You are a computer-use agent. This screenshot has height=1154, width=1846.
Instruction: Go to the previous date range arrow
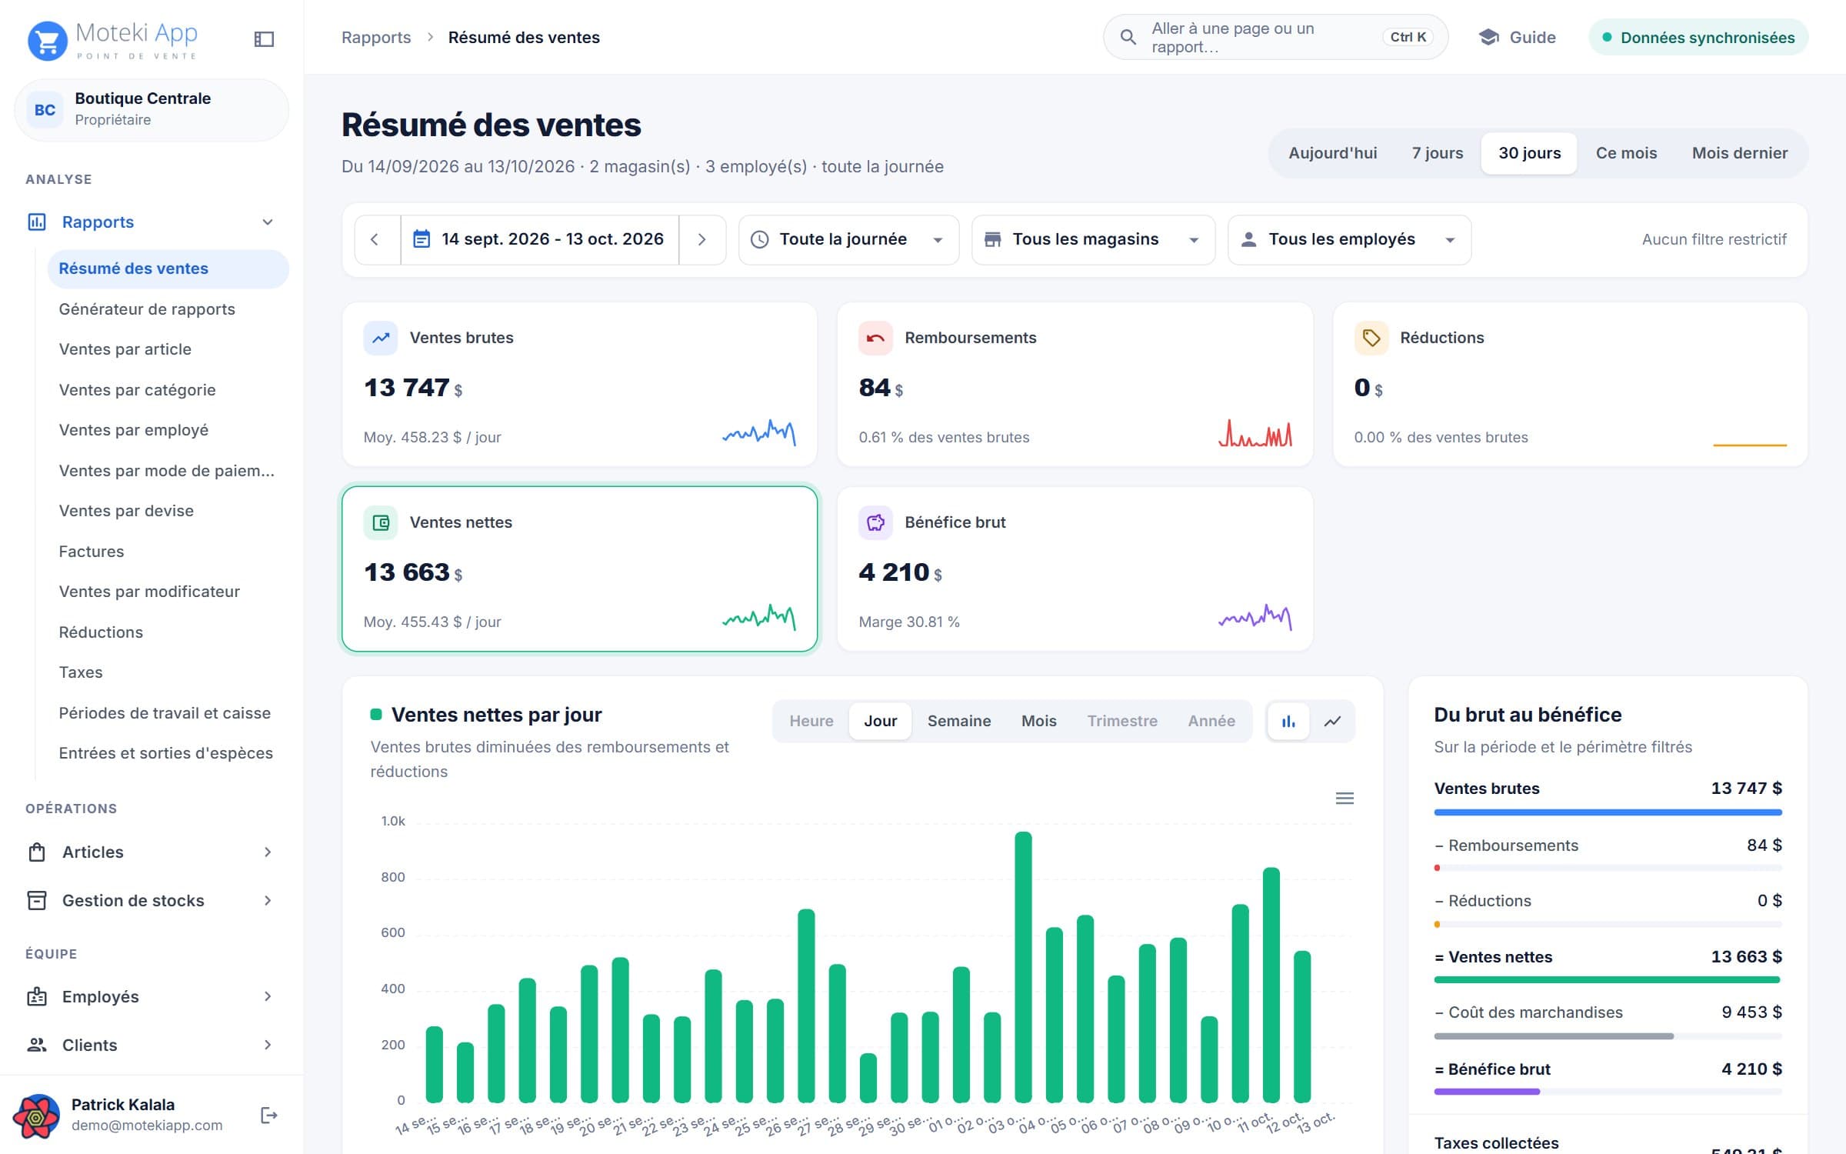375,239
